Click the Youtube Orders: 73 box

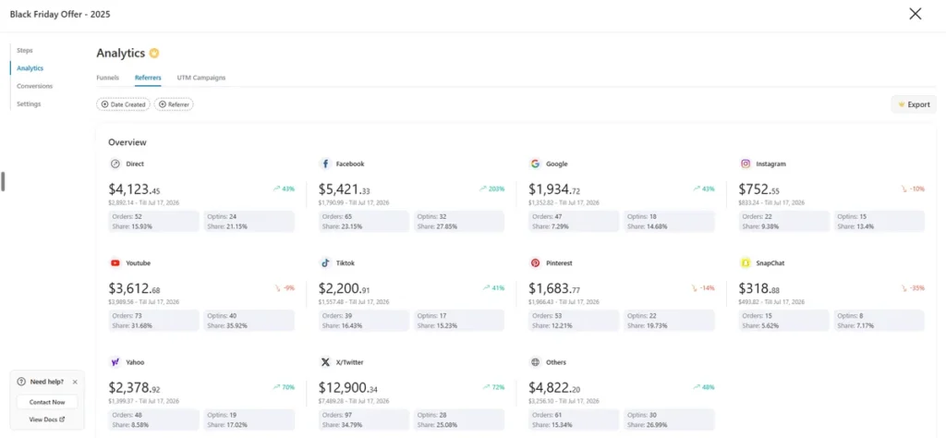[154, 321]
